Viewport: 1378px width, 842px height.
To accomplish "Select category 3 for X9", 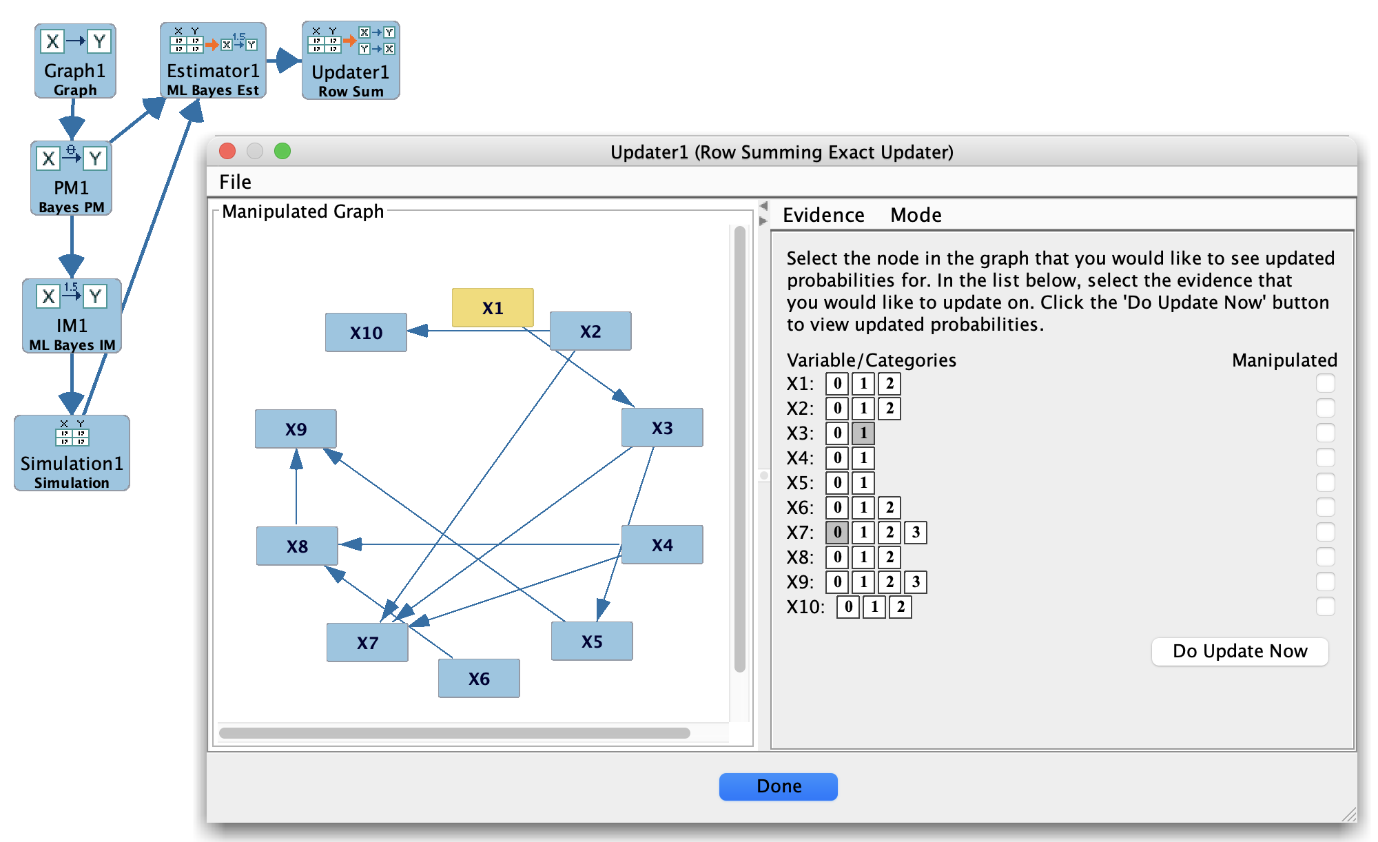I will click(x=916, y=582).
